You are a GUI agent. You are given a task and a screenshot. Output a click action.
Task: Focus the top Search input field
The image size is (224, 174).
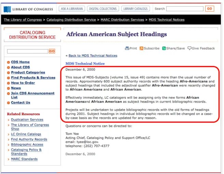pos(185,9)
